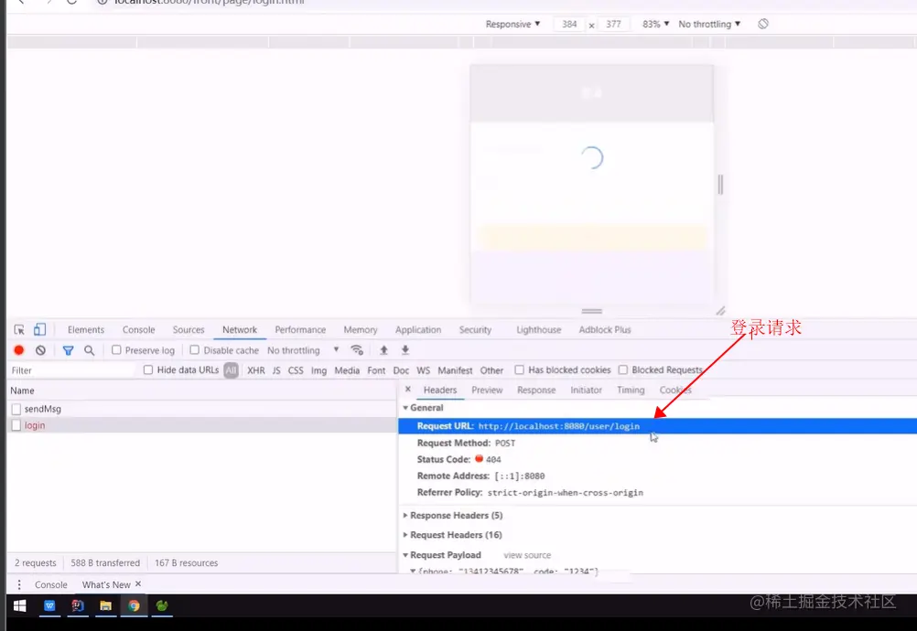The height and width of the screenshot is (631, 917).
Task: Open network search magnifier icon
Action: 89,350
